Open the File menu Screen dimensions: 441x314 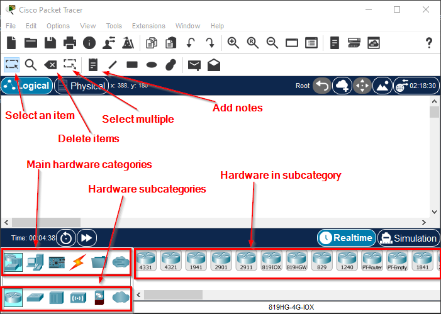pos(11,26)
